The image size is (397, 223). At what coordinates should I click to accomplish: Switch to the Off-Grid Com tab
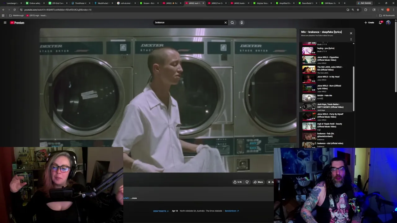[x=58, y=3]
